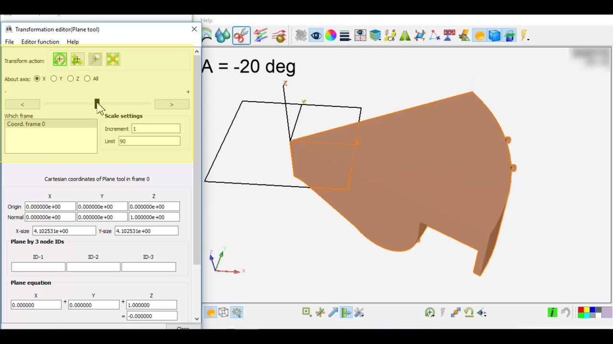Click the Normal Z coordinate field
The image size is (613, 344).
(x=154, y=217)
